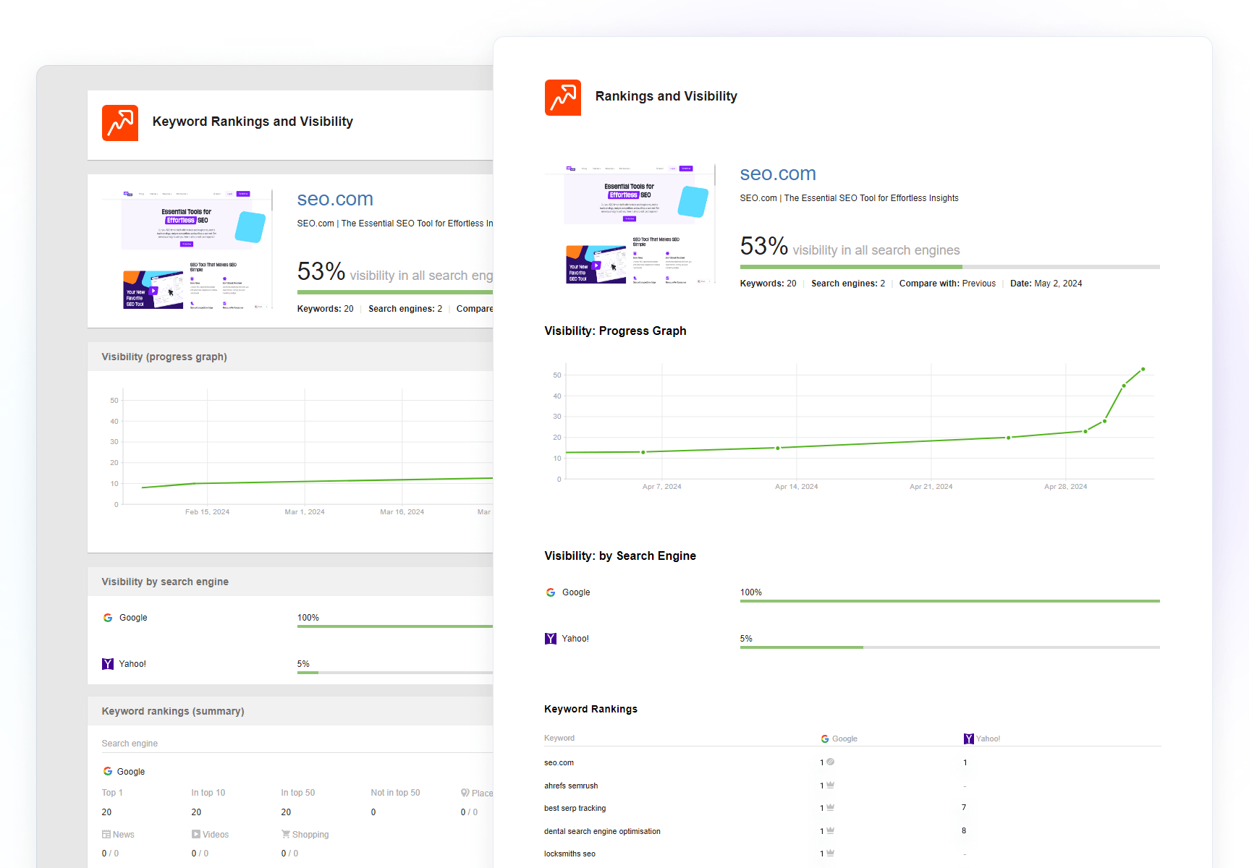
Task: Select the best serp tracking keyword
Action: pos(575,808)
